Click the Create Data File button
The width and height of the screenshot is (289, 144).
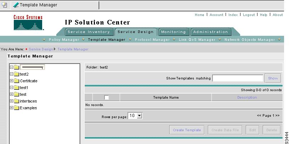(x=225, y=130)
